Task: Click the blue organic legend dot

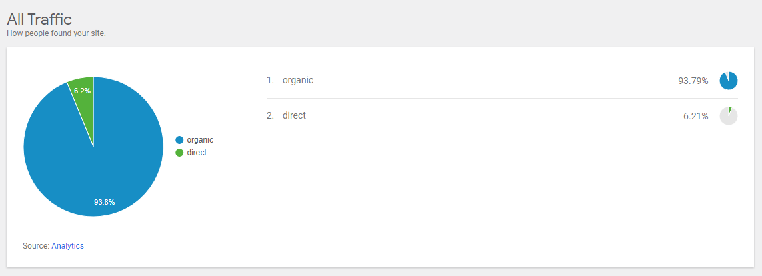Action: [179, 140]
